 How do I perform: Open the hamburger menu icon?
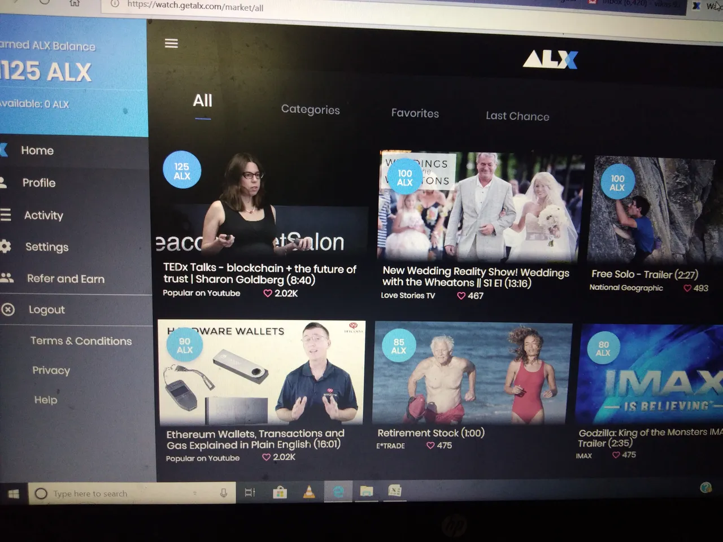tap(171, 43)
